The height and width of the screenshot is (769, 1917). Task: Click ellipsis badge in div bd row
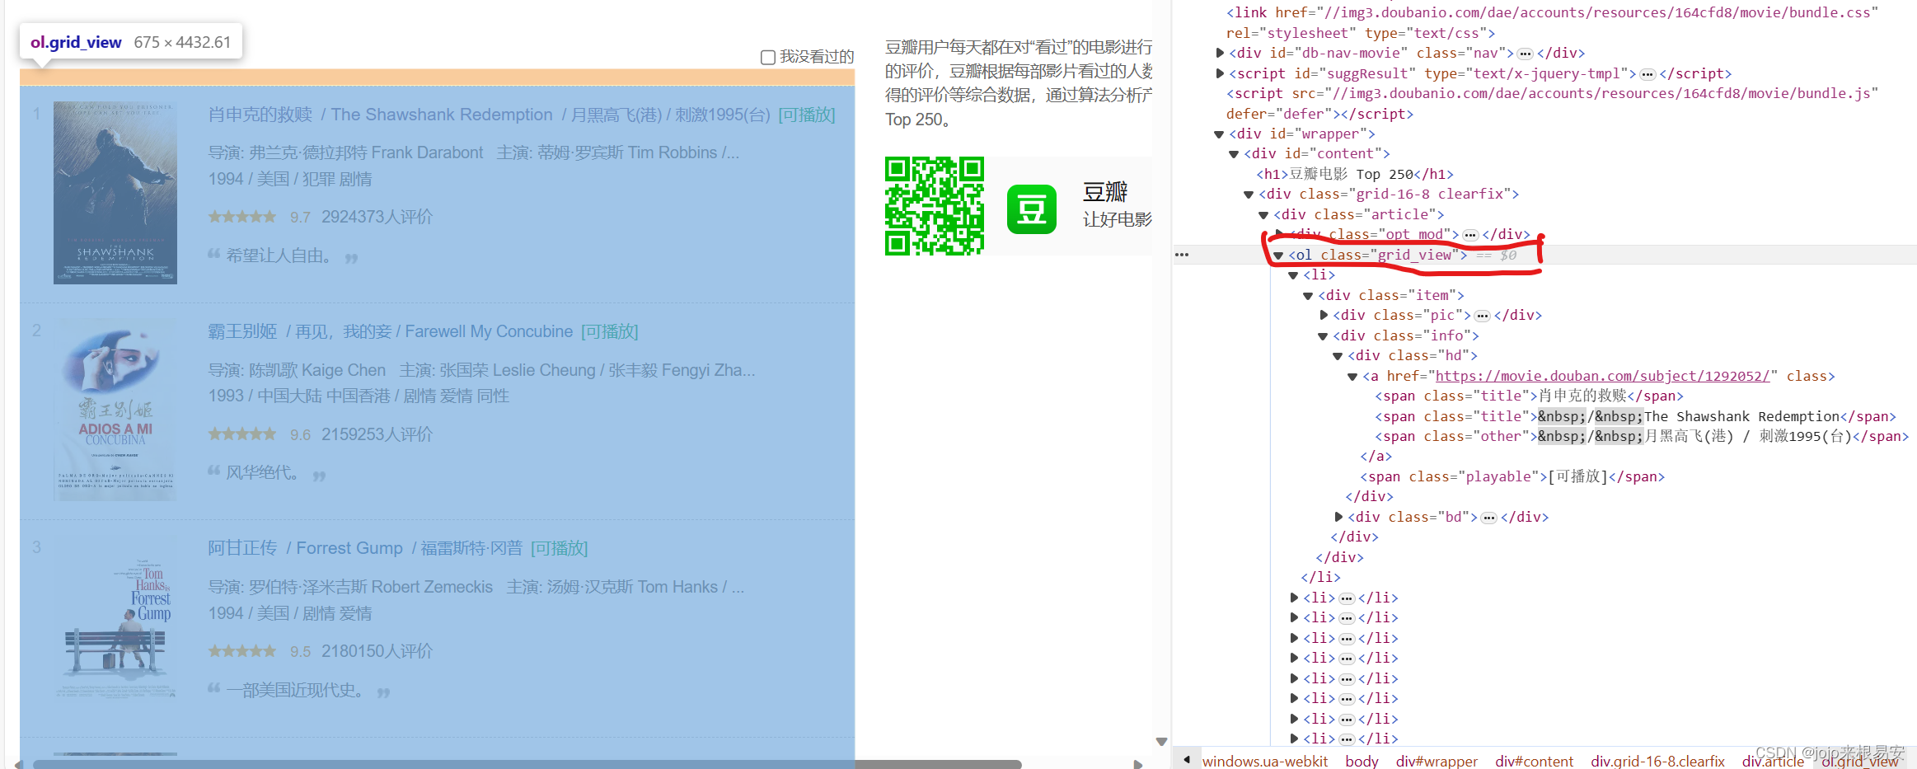tap(1488, 518)
